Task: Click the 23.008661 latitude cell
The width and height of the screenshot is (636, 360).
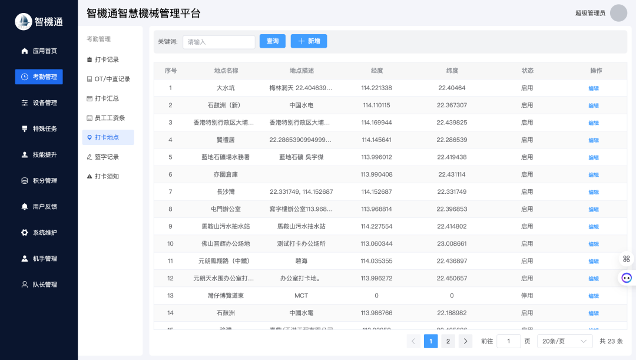Action: tap(452, 243)
